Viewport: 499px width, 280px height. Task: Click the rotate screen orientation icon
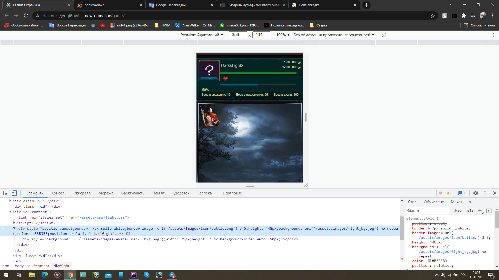(384, 35)
